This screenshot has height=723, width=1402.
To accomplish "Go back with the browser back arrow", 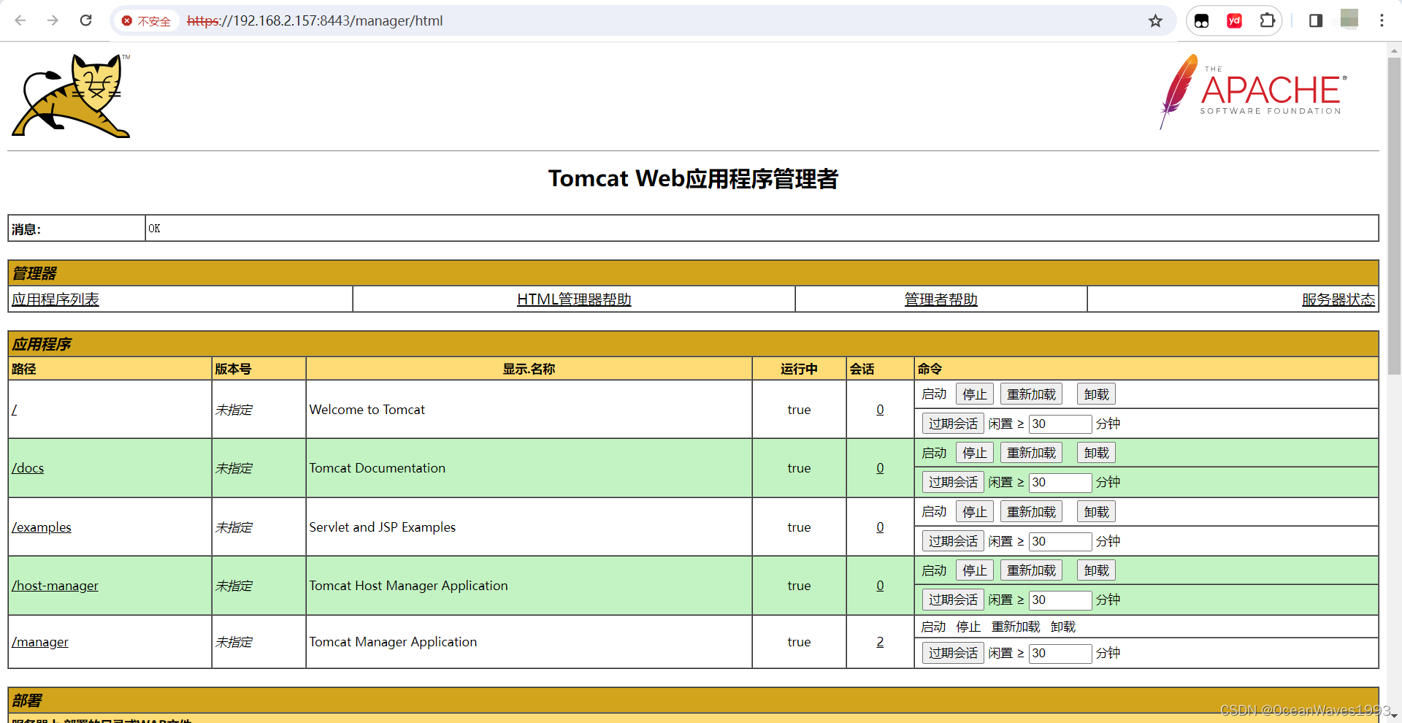I will coord(20,20).
